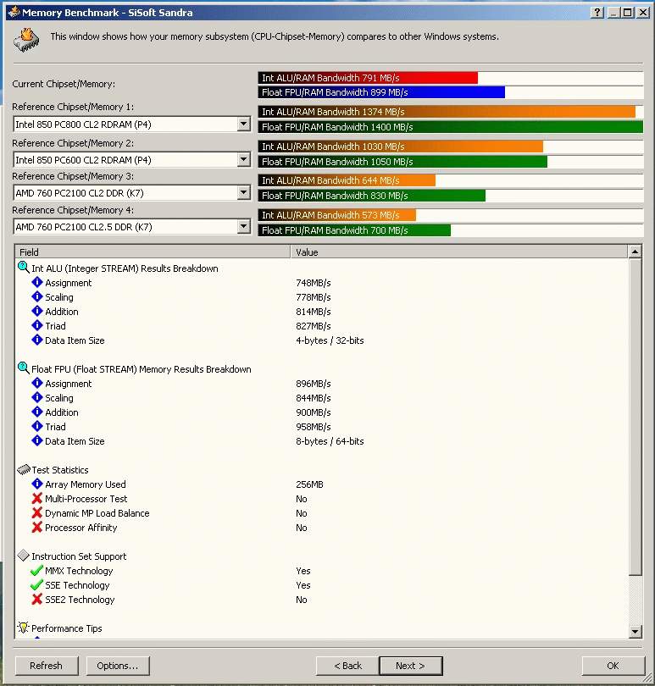Click the green checkmark beside MMX Technology
Viewport: 655px width, 686px height.
point(36,571)
